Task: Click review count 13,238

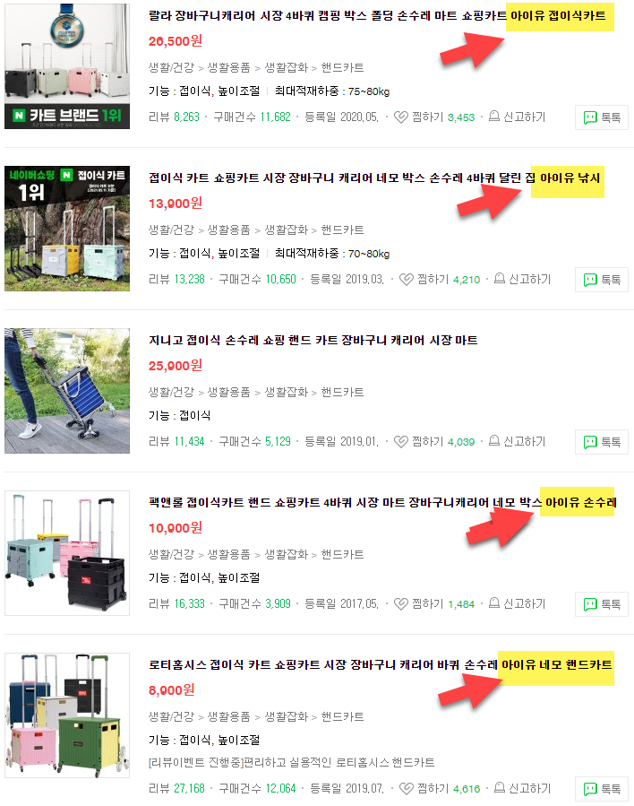Action: click(x=190, y=280)
